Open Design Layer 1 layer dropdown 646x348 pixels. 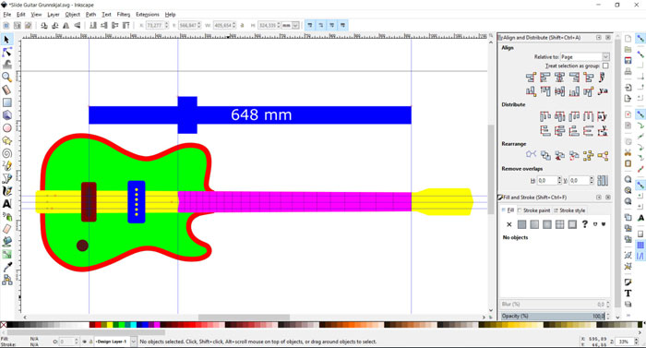point(115,342)
